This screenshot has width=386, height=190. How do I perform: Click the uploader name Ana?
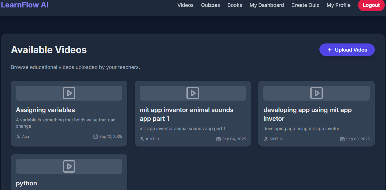pos(26,137)
